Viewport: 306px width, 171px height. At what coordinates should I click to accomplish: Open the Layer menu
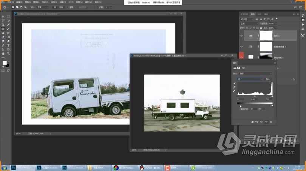(36, 2)
